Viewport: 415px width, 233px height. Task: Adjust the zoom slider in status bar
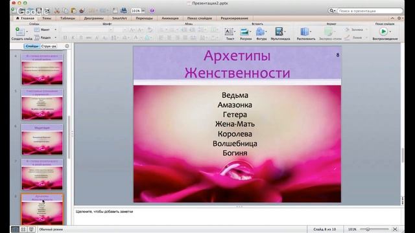click(x=368, y=229)
